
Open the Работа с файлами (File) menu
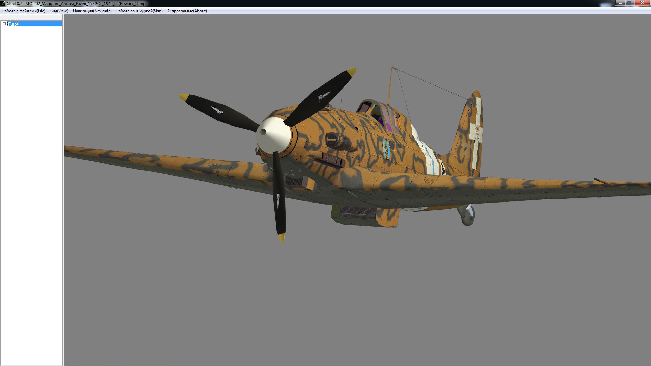(x=24, y=11)
